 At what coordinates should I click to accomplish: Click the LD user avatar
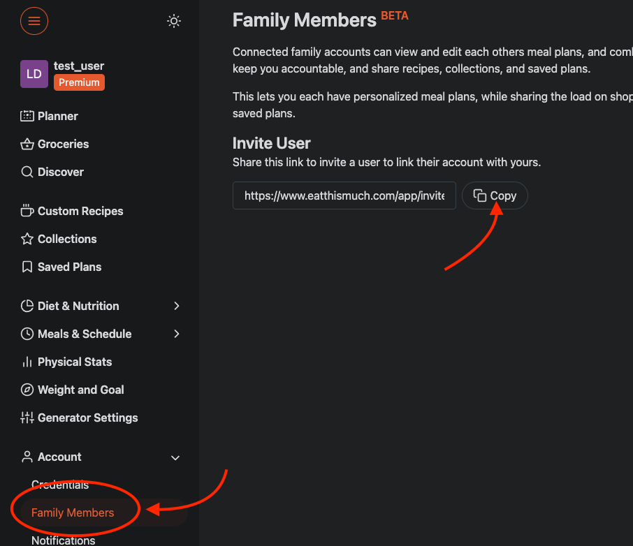tap(34, 74)
